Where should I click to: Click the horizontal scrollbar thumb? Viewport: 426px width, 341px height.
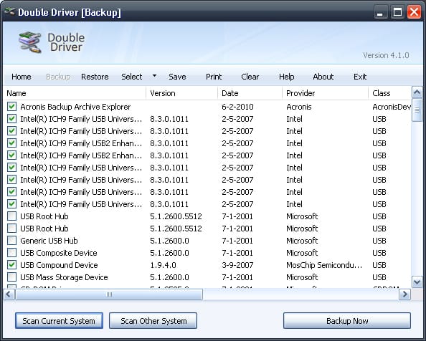pos(109,294)
